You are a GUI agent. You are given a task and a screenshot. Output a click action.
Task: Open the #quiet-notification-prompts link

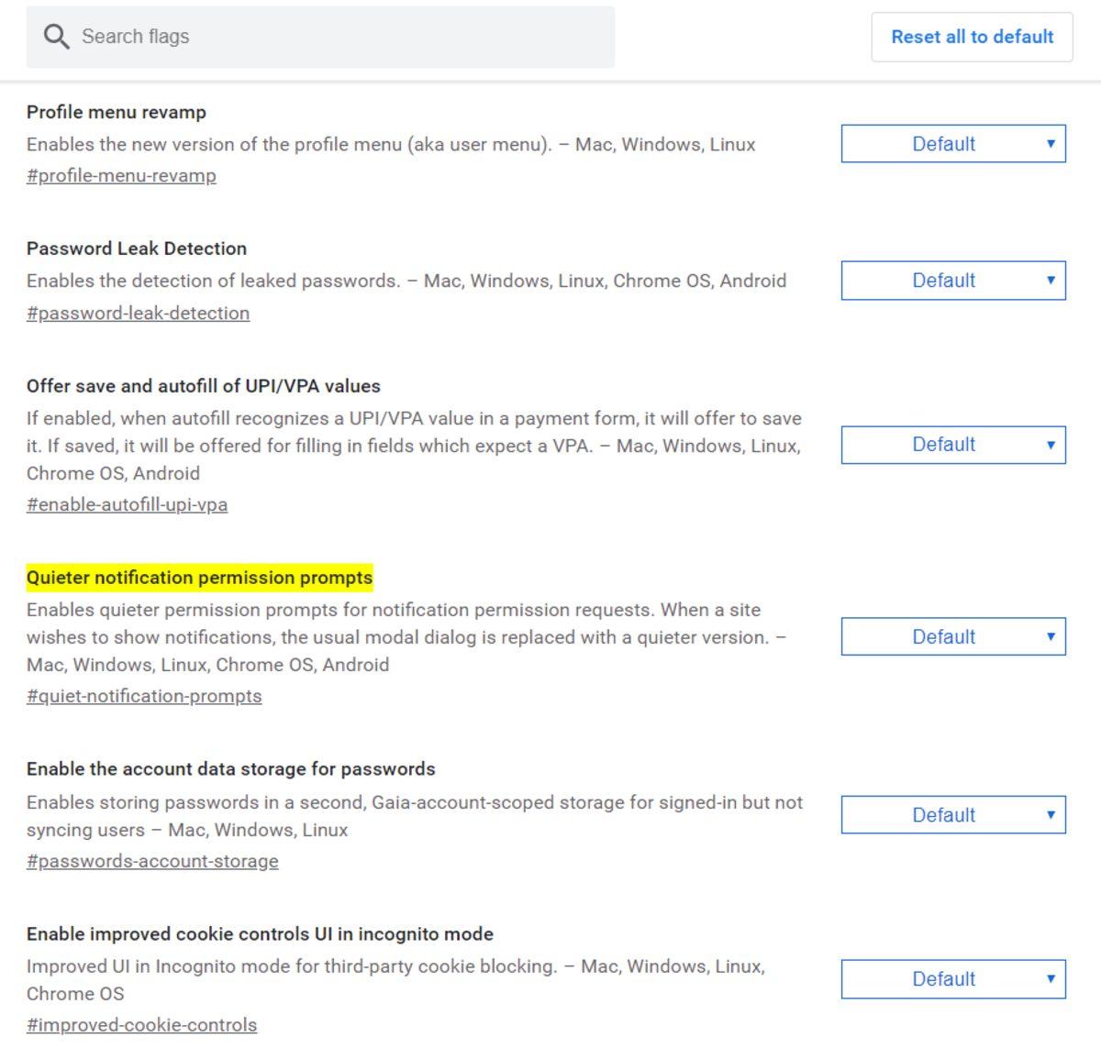pos(144,697)
